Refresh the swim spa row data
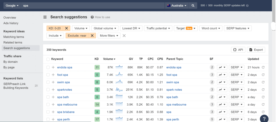This screenshot has height=122, width=276. pyautogui.click(x=263, y=82)
